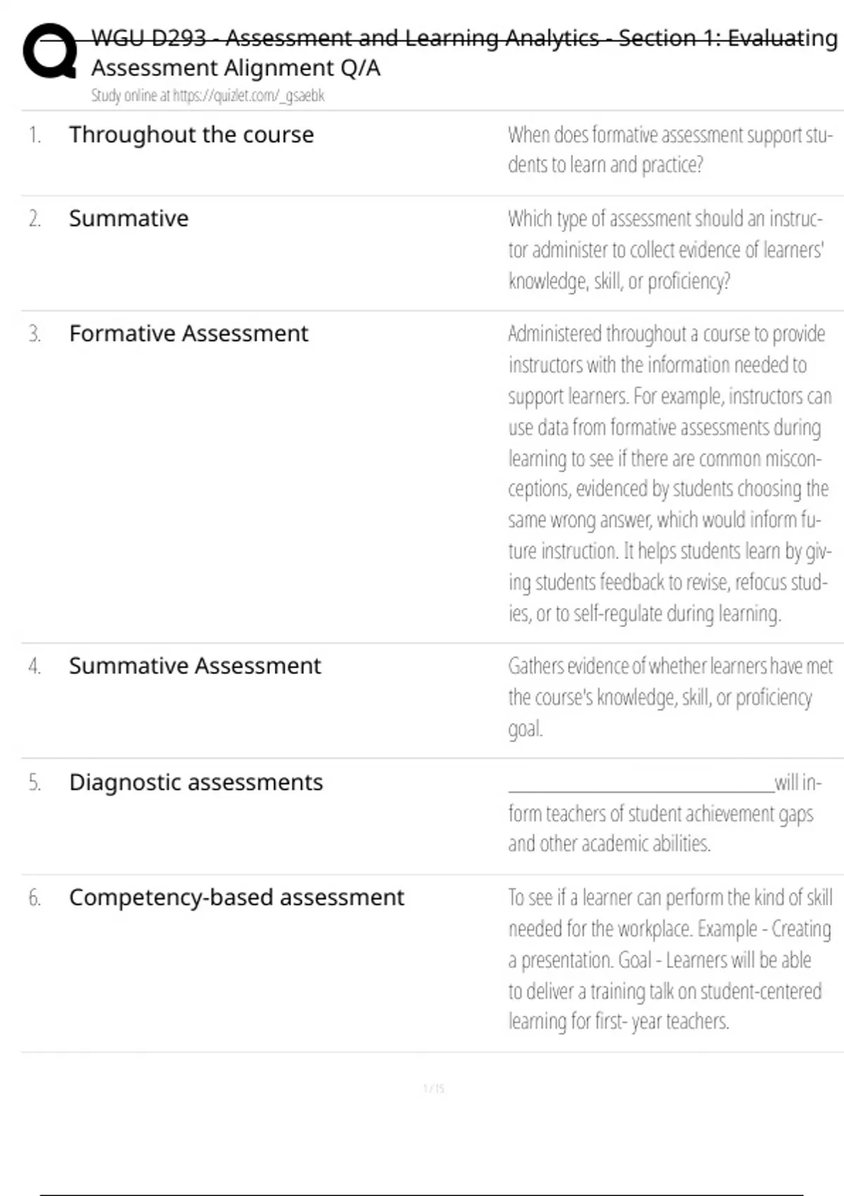Click the document title 'Assessment Alignment Q/A'

pos(236,68)
